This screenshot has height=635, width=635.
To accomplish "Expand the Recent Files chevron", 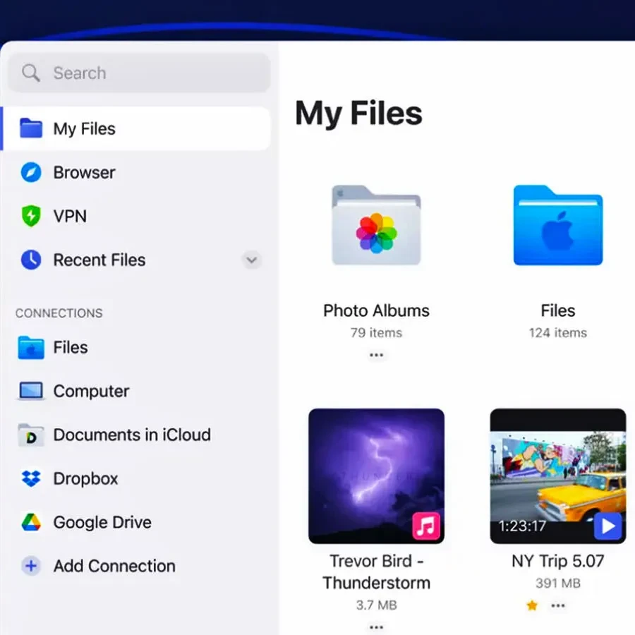I will coord(251,260).
